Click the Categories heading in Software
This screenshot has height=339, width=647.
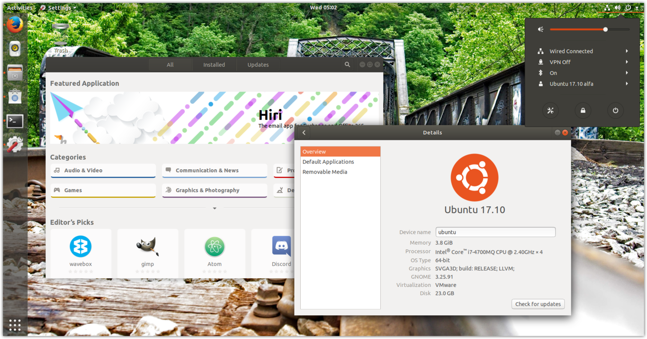click(68, 157)
